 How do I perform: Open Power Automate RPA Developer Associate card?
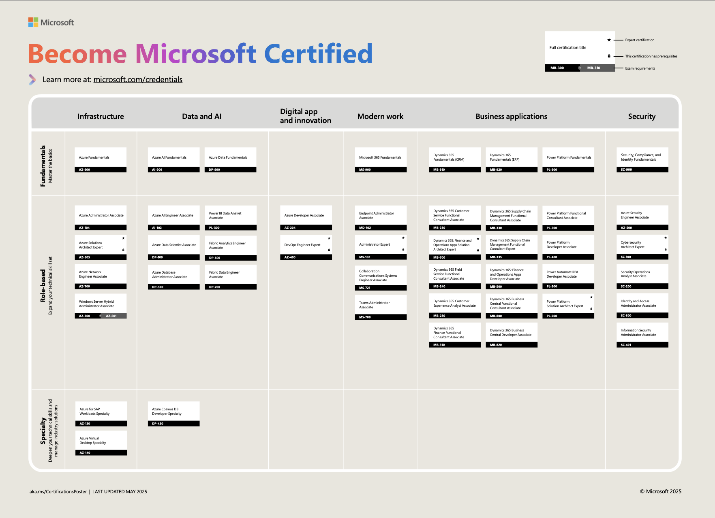[568, 276]
